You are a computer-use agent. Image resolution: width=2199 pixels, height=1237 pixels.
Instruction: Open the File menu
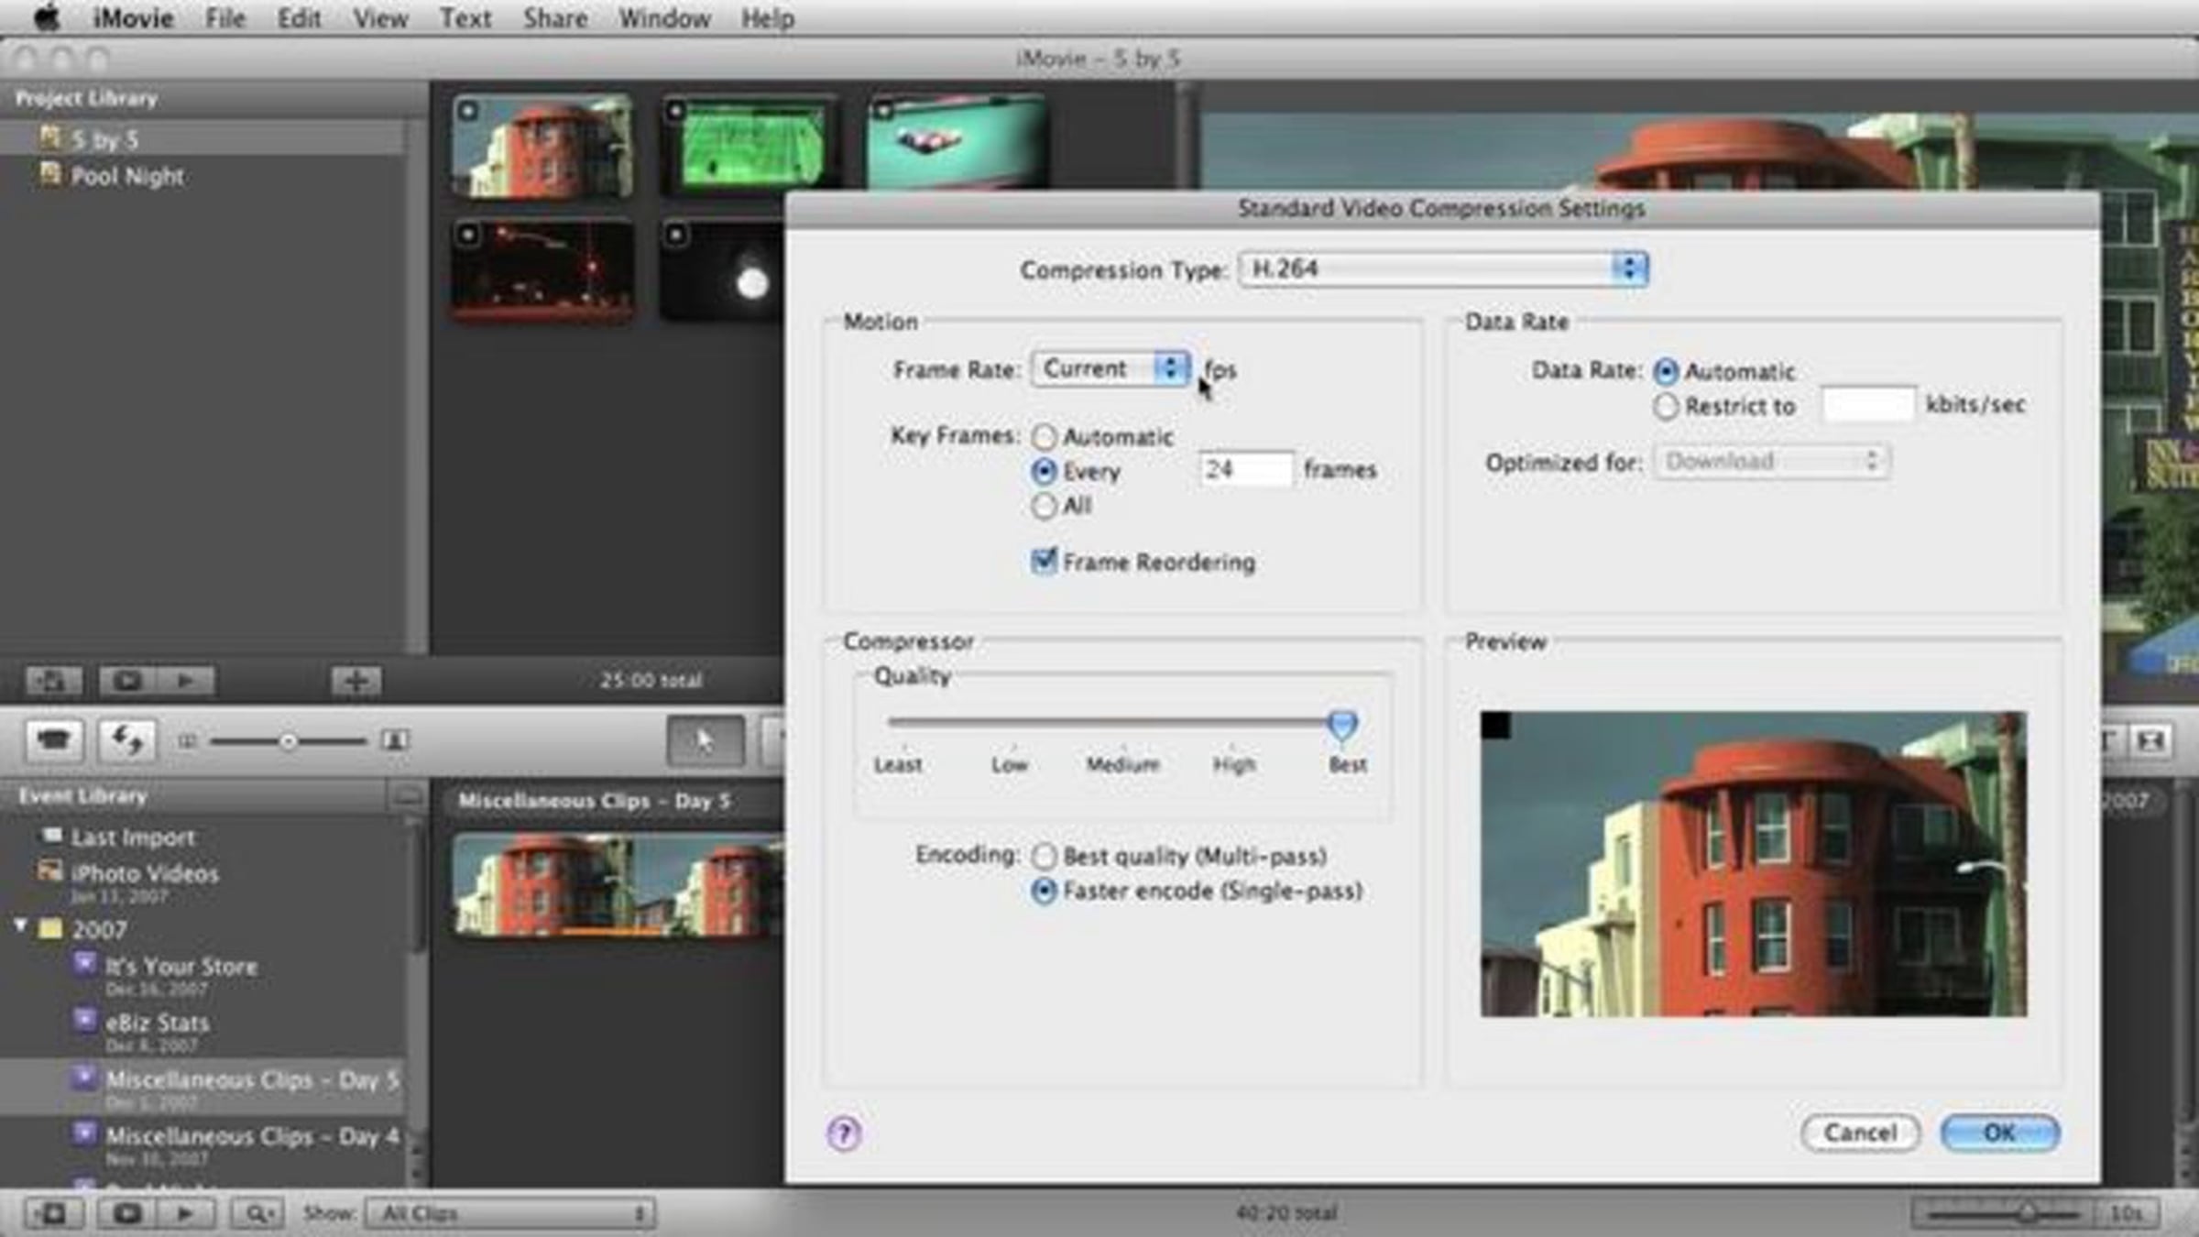(x=225, y=17)
